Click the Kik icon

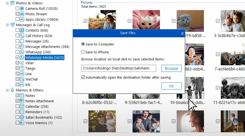22,85
